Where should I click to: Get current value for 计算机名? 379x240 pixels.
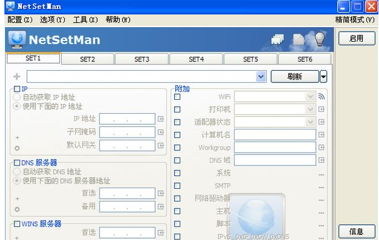click(x=321, y=135)
